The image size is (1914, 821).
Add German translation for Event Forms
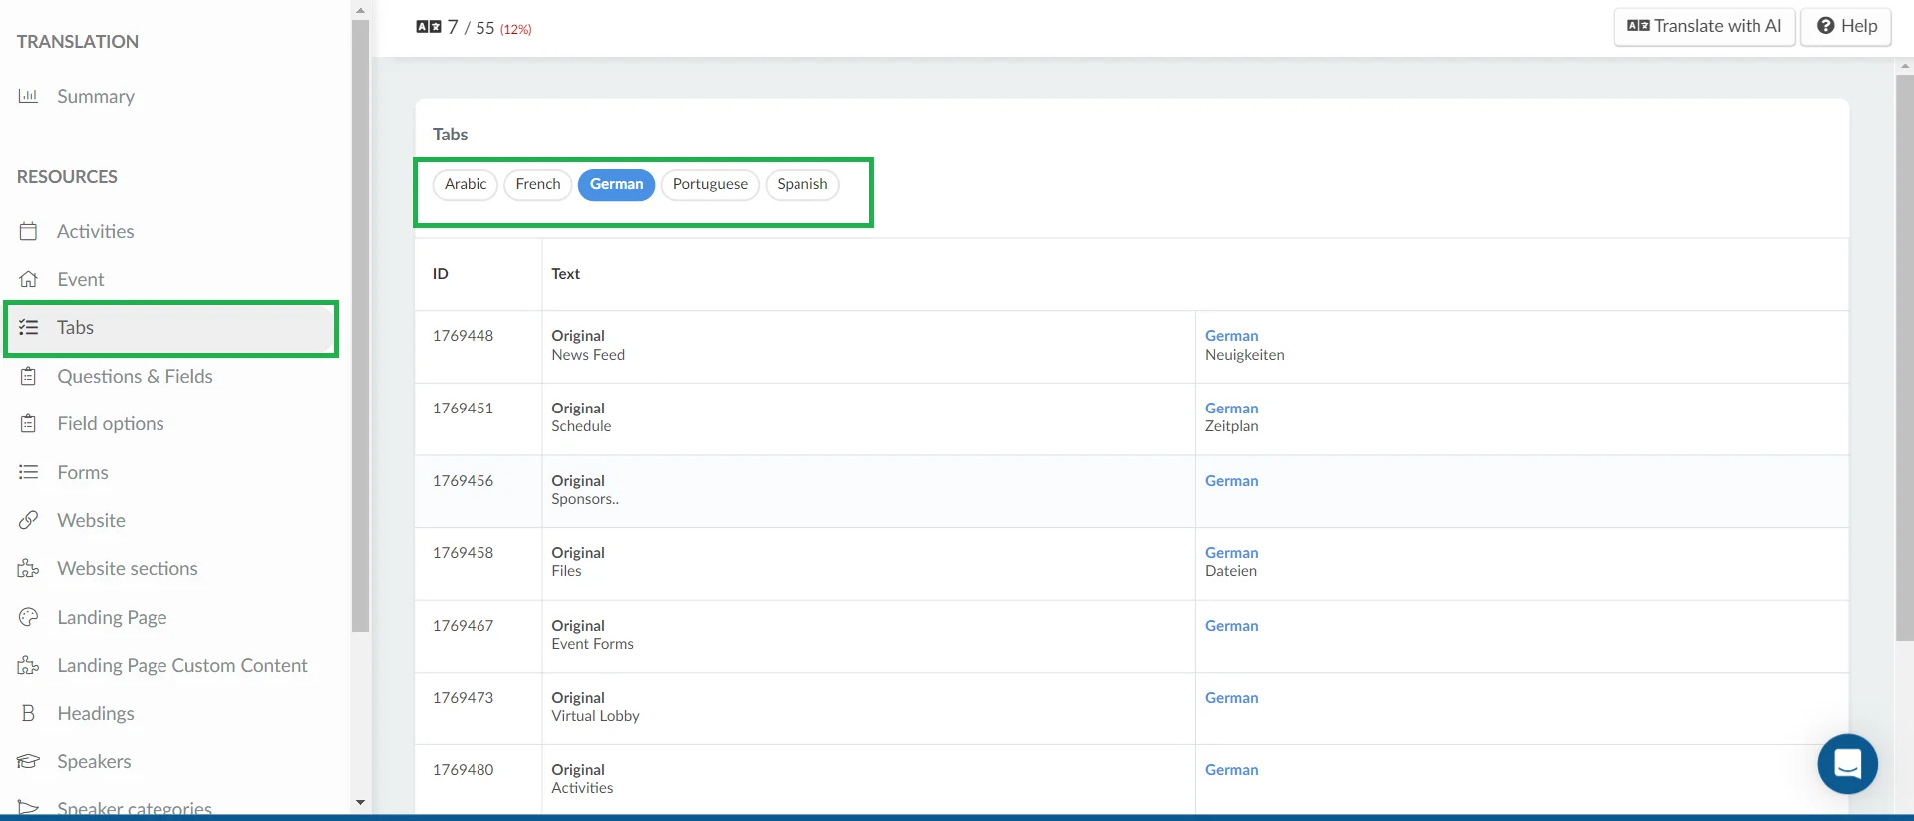(1231, 626)
